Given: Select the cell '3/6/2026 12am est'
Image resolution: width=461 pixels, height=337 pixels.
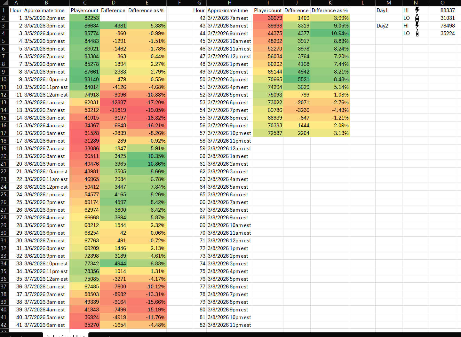Looking at the screenshot, I should [x=46, y=95].
